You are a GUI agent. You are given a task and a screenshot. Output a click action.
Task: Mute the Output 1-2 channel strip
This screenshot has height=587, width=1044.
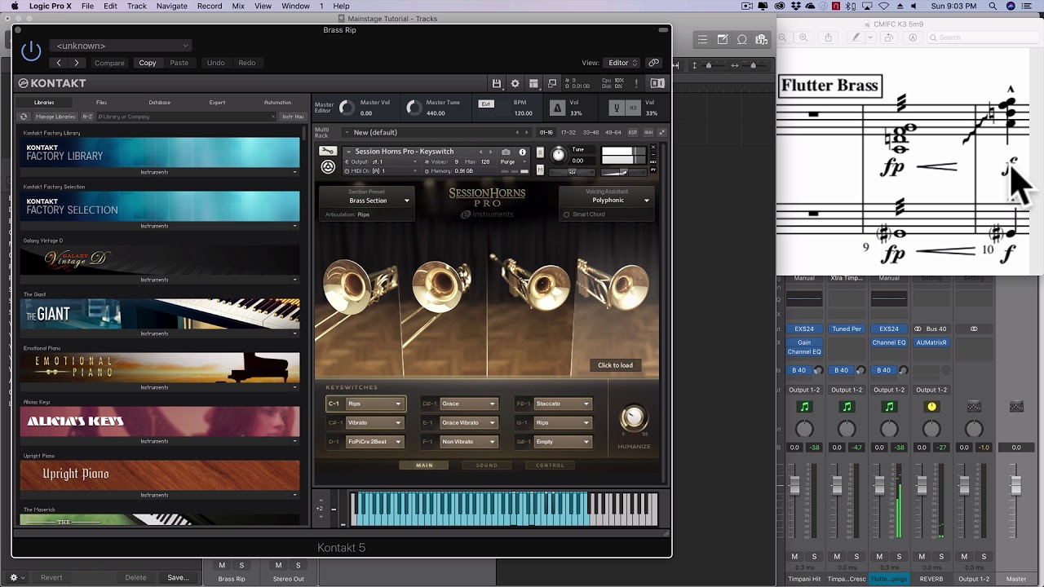tap(964, 557)
